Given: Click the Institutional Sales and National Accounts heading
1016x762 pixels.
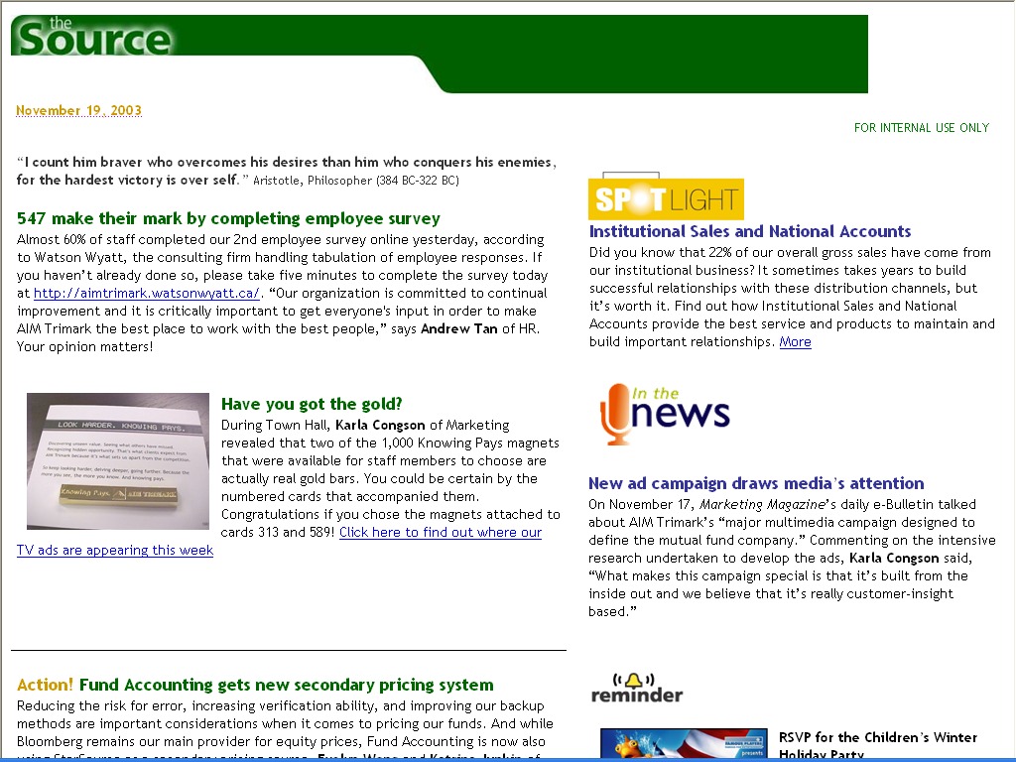Looking at the screenshot, I should coord(749,231).
